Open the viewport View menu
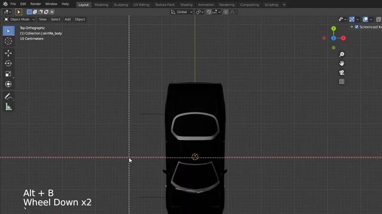 (42, 20)
